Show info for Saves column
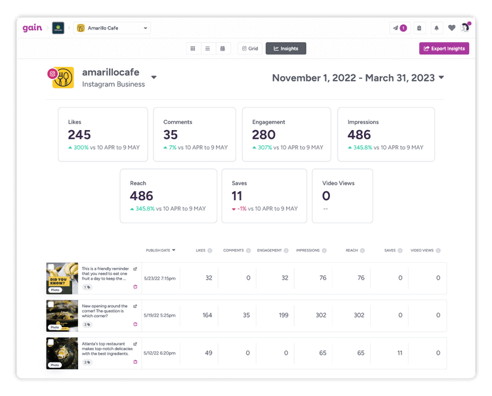 point(400,250)
